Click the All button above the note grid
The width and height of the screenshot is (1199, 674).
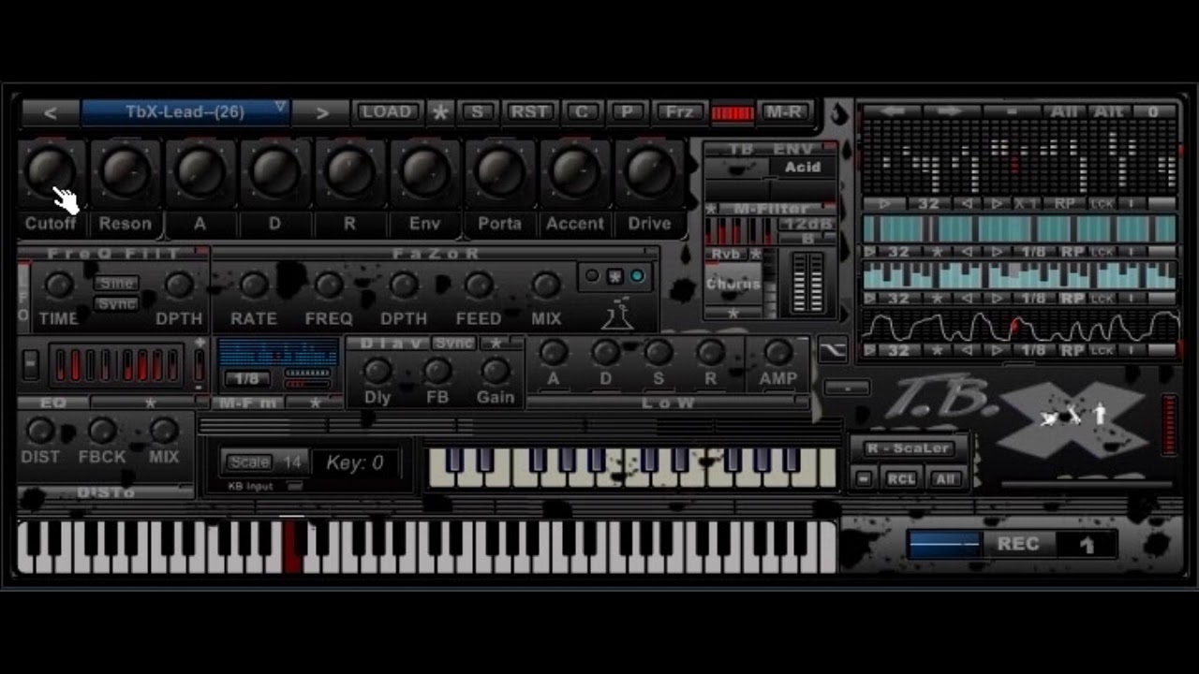(x=1064, y=111)
